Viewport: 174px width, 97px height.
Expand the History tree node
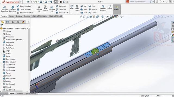tap(1, 31)
